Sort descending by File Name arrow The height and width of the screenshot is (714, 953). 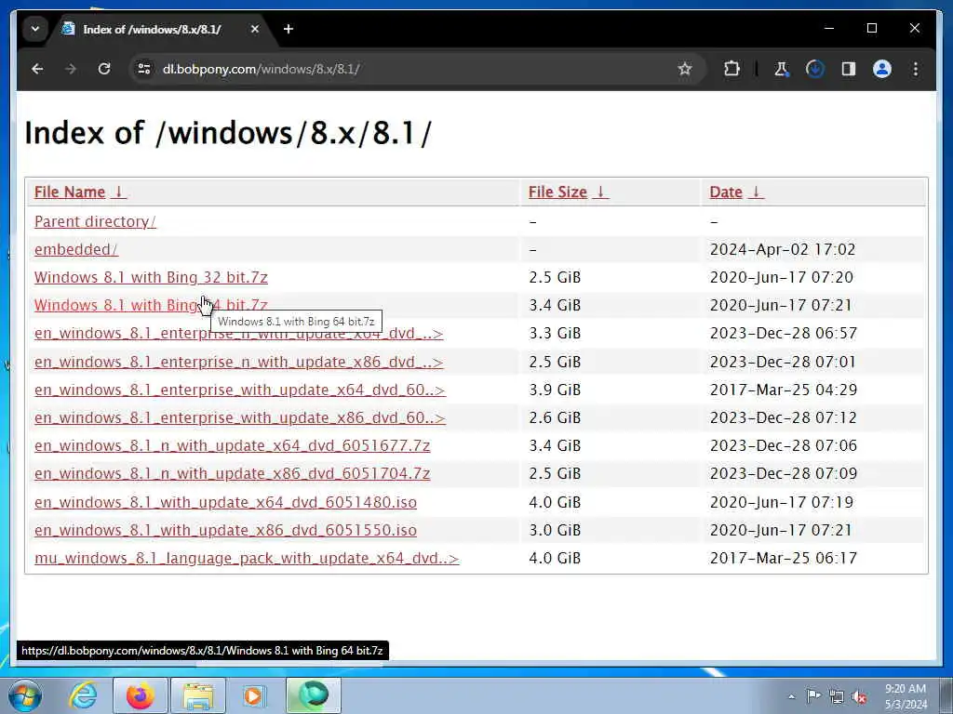click(119, 192)
